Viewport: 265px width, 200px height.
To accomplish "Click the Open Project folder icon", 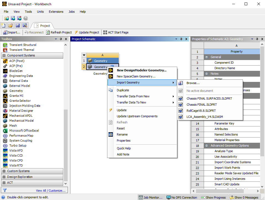I will pyautogui.click(x=10, y=25).
